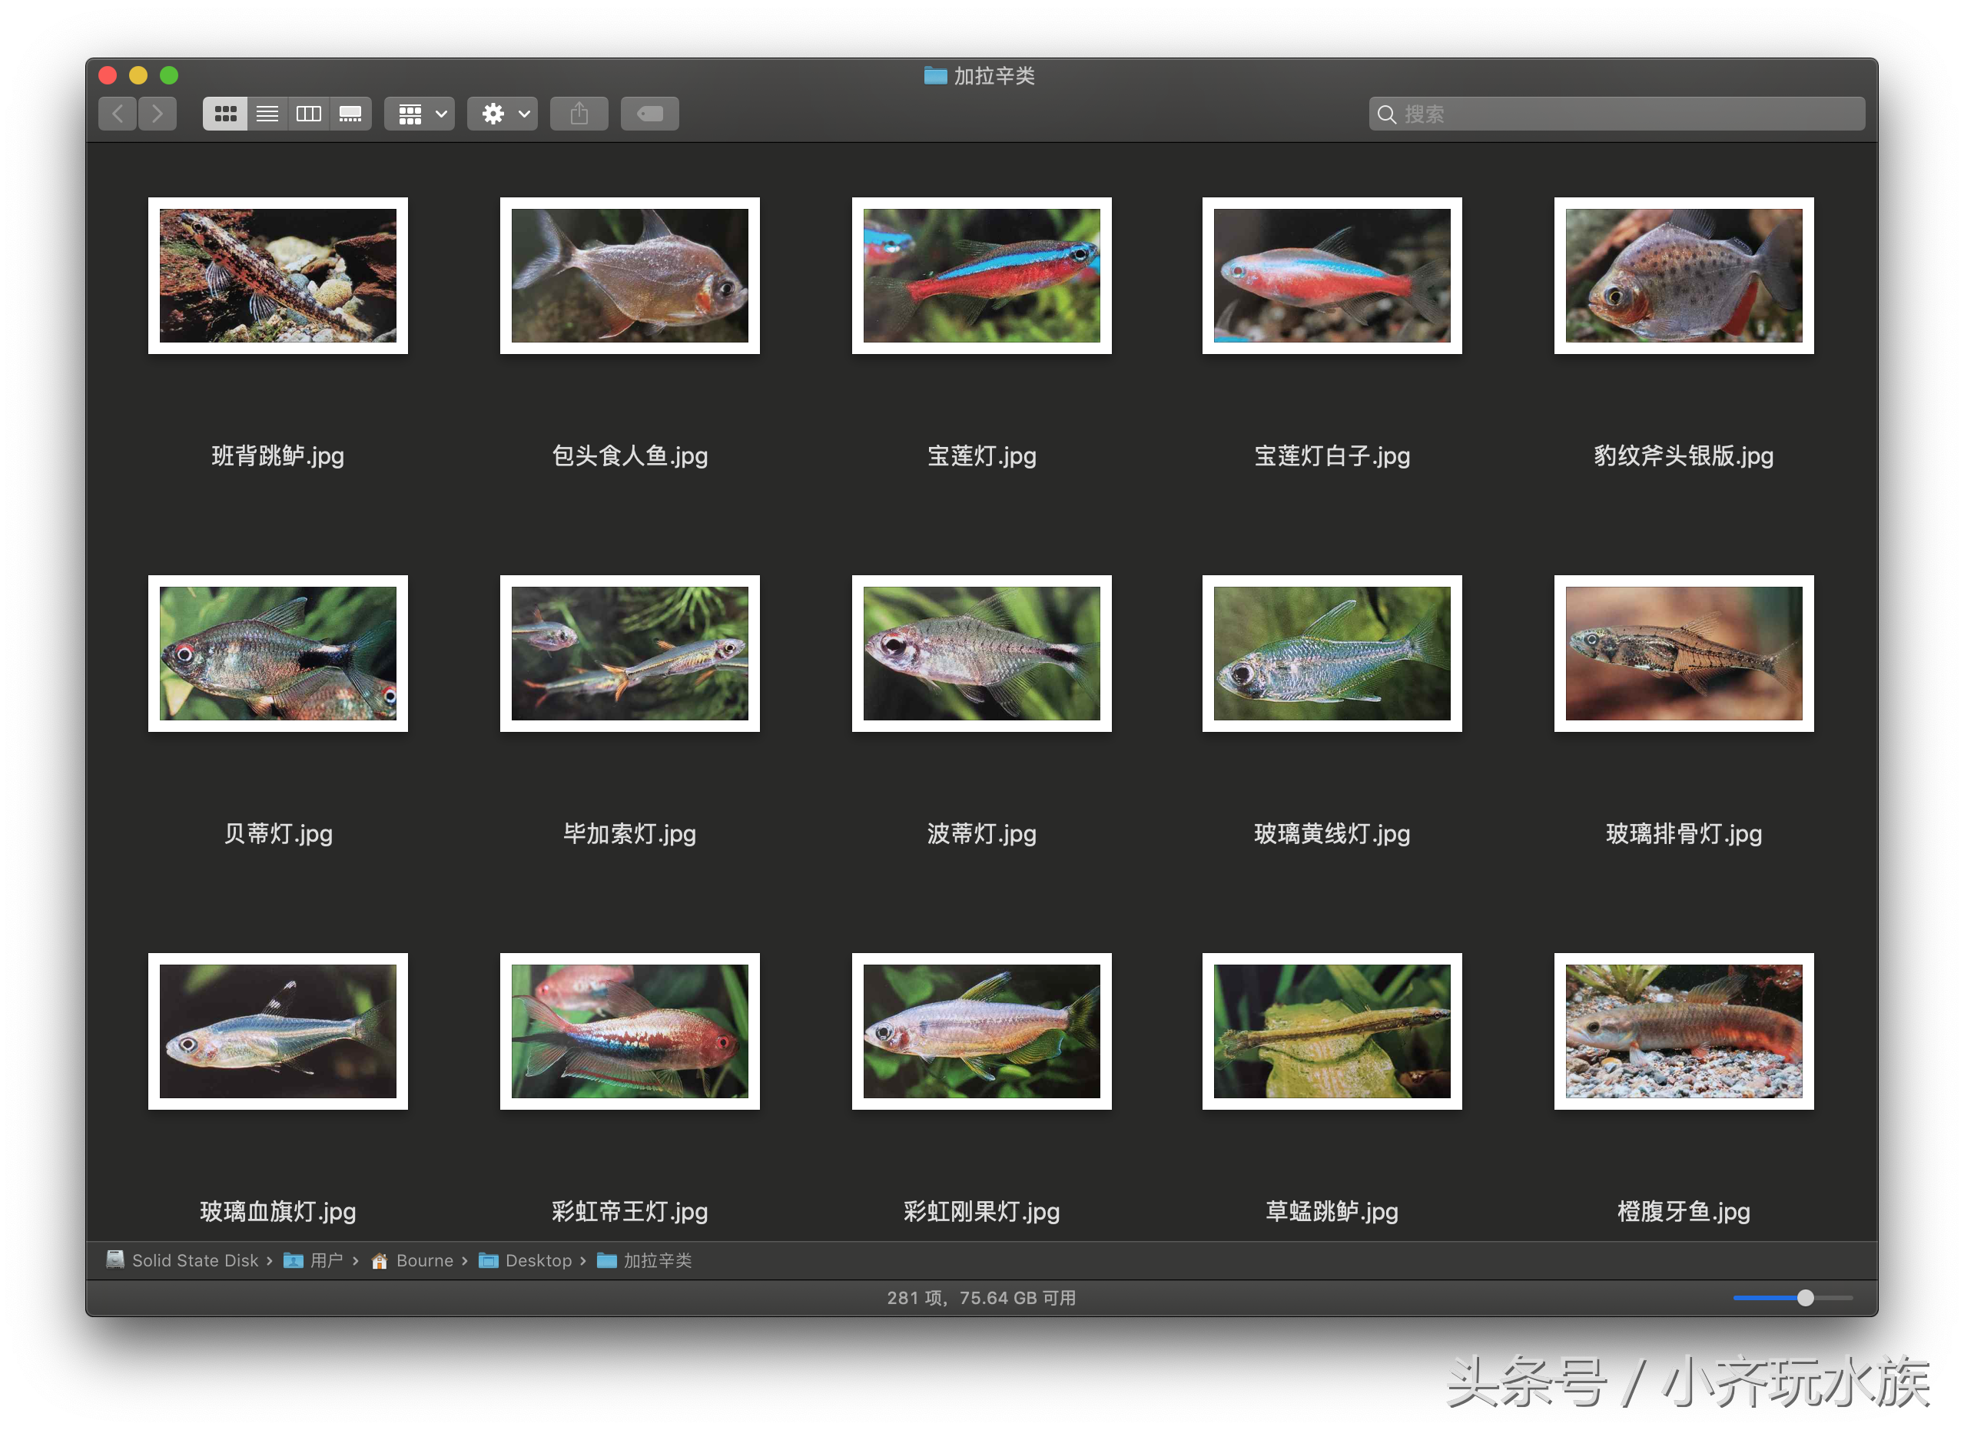Zoom the window with green button

click(170, 75)
